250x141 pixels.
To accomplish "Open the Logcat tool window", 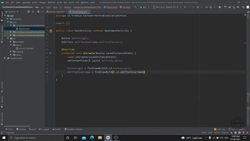I will [44, 129].
